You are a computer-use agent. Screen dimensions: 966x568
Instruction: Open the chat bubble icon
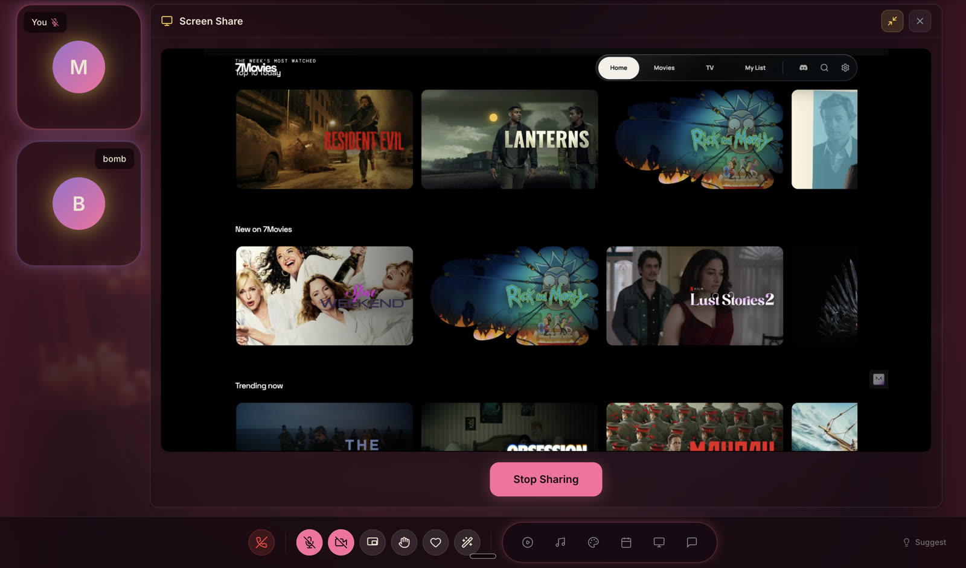pos(692,542)
